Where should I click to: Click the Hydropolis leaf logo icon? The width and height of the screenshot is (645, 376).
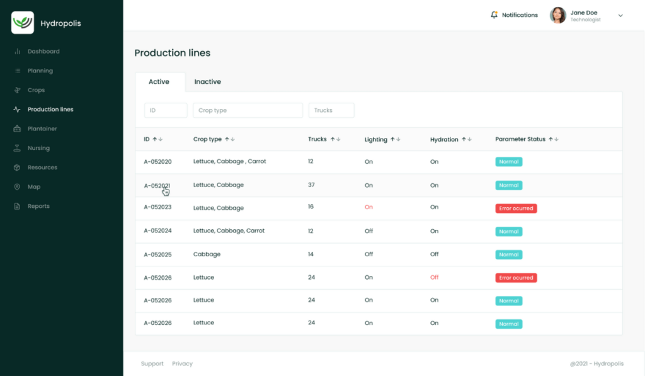tap(23, 23)
